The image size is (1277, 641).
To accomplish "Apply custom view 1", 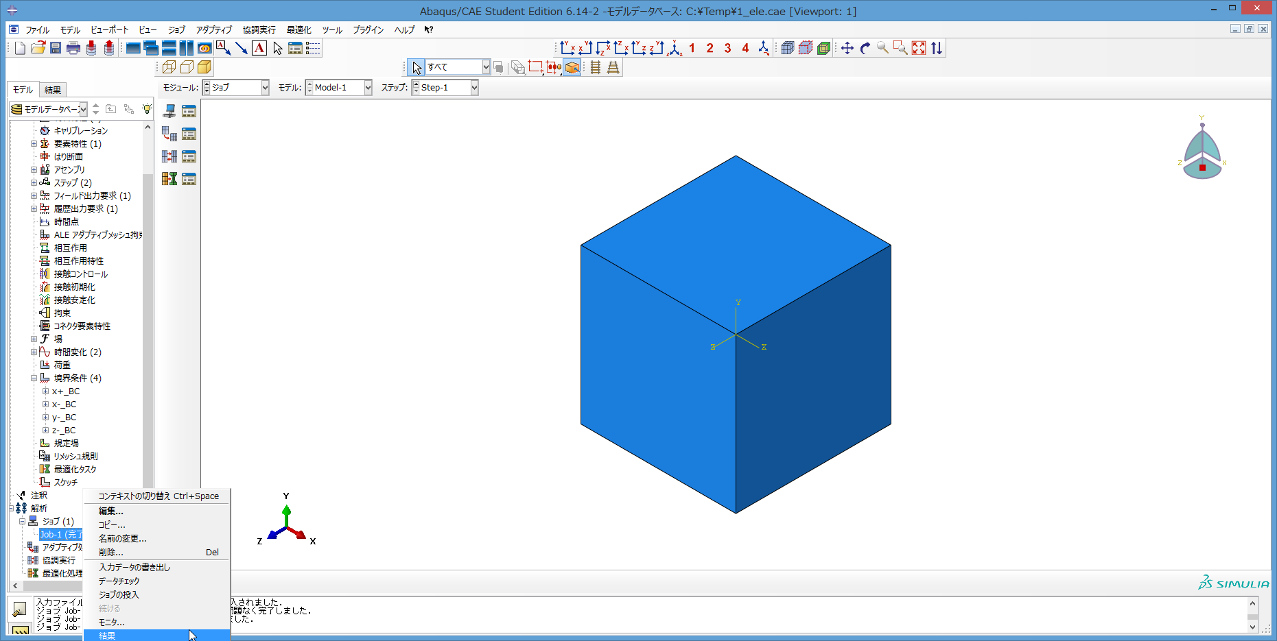I will [x=692, y=48].
